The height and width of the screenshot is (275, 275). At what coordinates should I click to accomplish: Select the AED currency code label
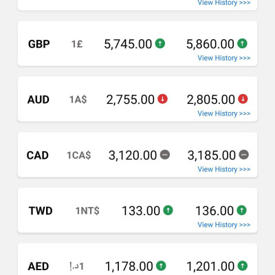click(x=38, y=267)
